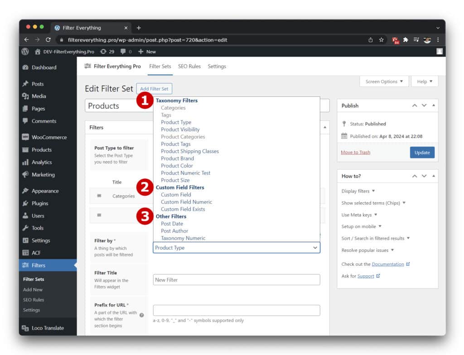Viewport: 464px width, 355px height.
Task: Close the Filter Everything browser tab
Action: click(x=126, y=28)
